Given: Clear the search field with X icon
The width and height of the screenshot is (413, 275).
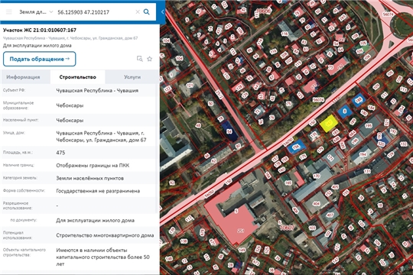Looking at the screenshot, I should tap(138, 12).
